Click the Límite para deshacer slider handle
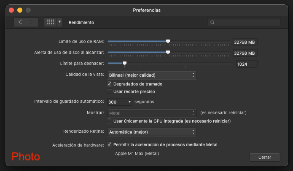 click(x=124, y=63)
